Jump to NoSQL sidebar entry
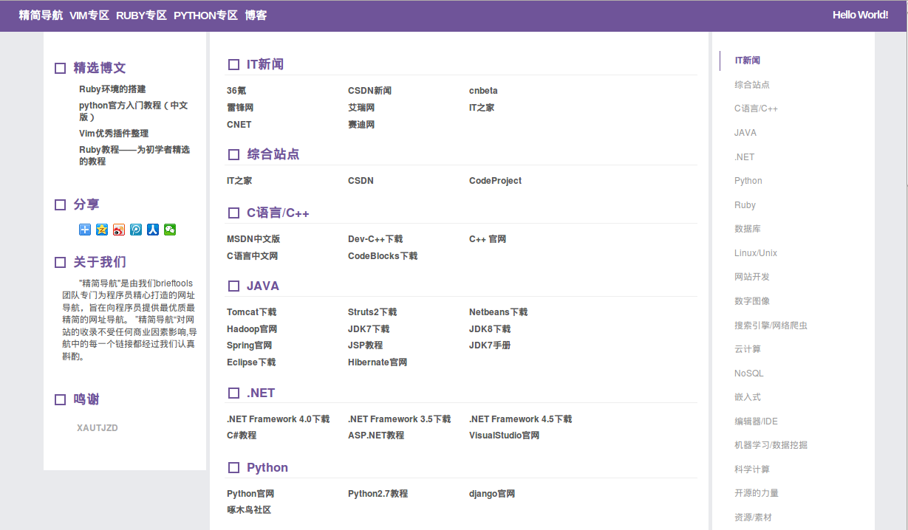Image resolution: width=908 pixels, height=530 pixels. (749, 374)
